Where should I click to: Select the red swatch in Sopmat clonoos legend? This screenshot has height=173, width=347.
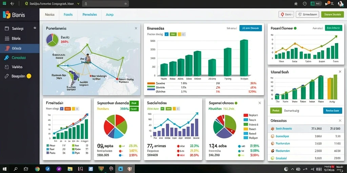(x=246, y=115)
